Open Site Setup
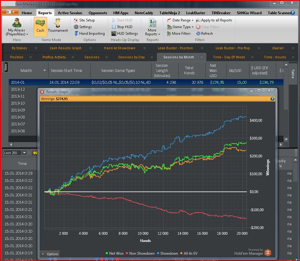The width and height of the screenshot is (300, 261). 84,20
